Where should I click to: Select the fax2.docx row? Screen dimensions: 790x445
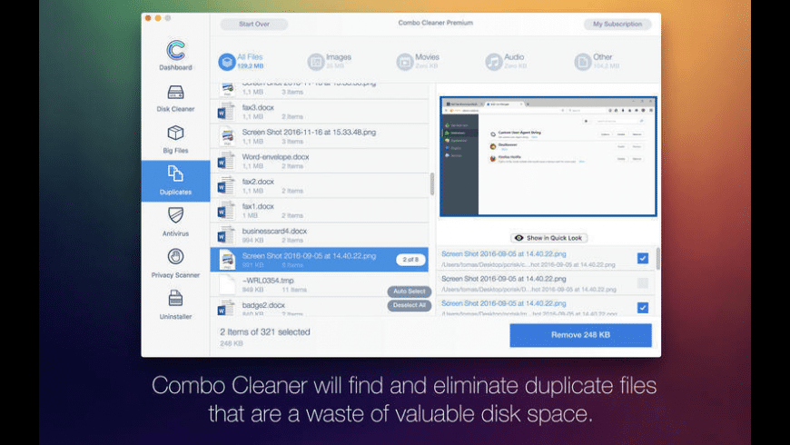click(320, 185)
